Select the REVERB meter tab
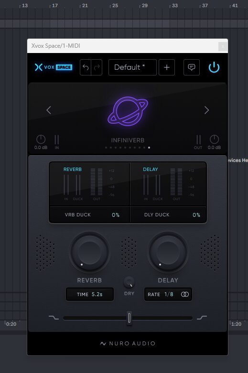The image size is (248, 373). pos(72,170)
